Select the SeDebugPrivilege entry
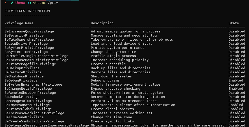 [x=21, y=80]
